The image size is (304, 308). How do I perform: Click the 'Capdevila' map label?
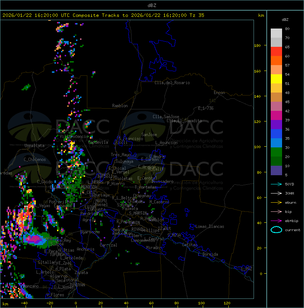[98, 142]
